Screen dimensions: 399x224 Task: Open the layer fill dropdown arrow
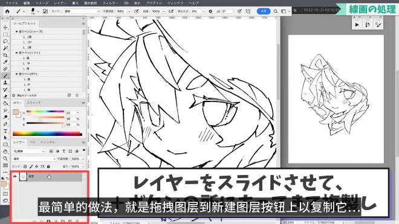(x=83, y=167)
